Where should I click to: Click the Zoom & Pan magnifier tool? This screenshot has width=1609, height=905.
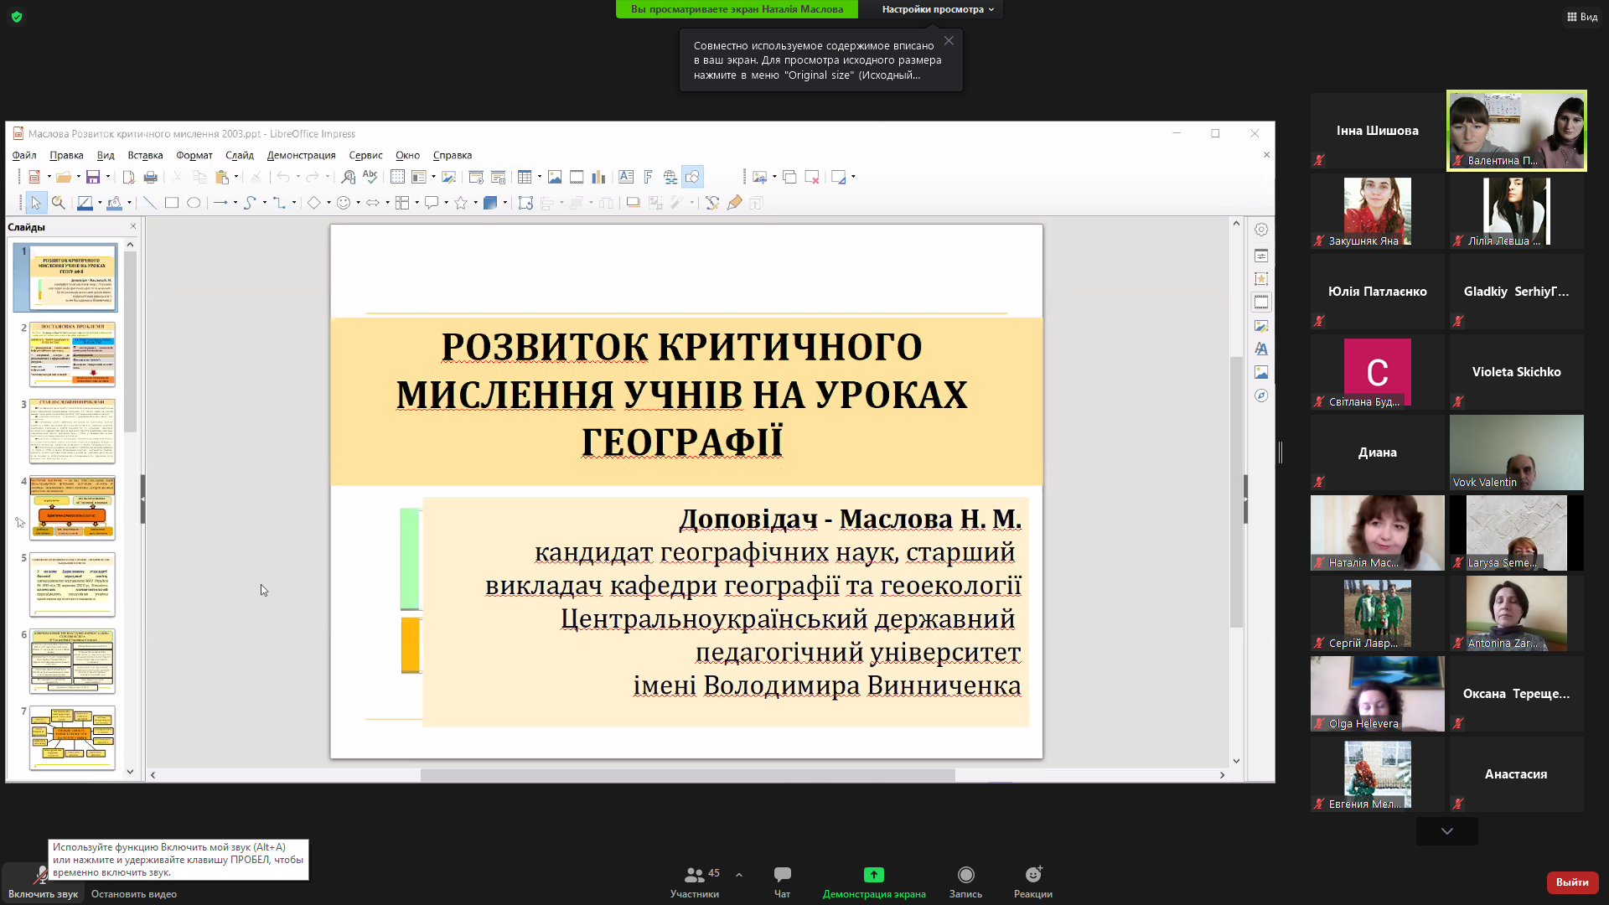(58, 203)
